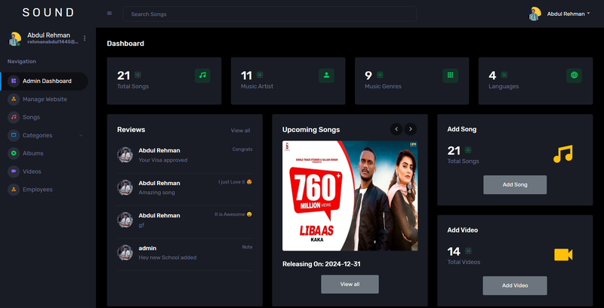This screenshot has height=308, width=604.
Task: Click the yellow music note icon
Action: [x=562, y=154]
